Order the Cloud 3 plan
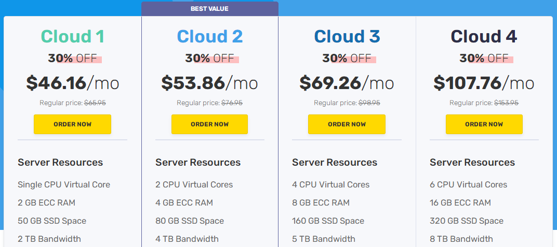 pyautogui.click(x=347, y=124)
